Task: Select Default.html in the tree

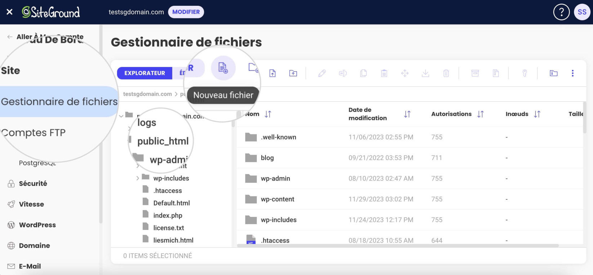Action: tap(171, 203)
